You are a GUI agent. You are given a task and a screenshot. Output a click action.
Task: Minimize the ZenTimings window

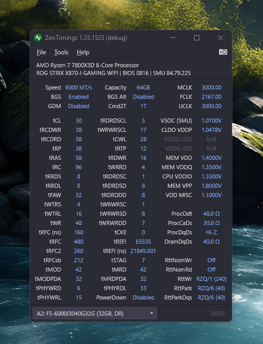tap(173, 38)
